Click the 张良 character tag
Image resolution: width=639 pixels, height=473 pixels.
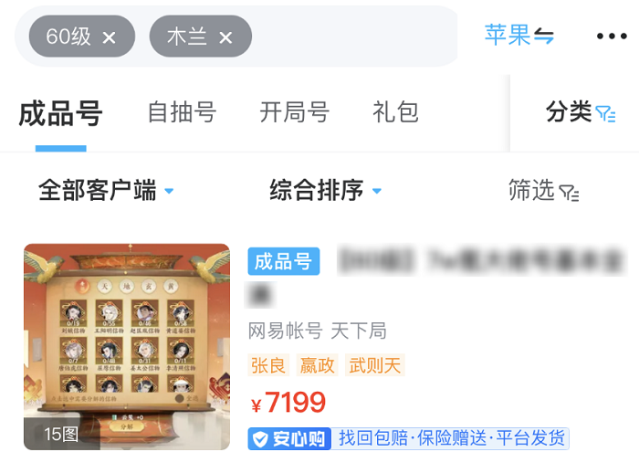pyautogui.click(x=268, y=365)
